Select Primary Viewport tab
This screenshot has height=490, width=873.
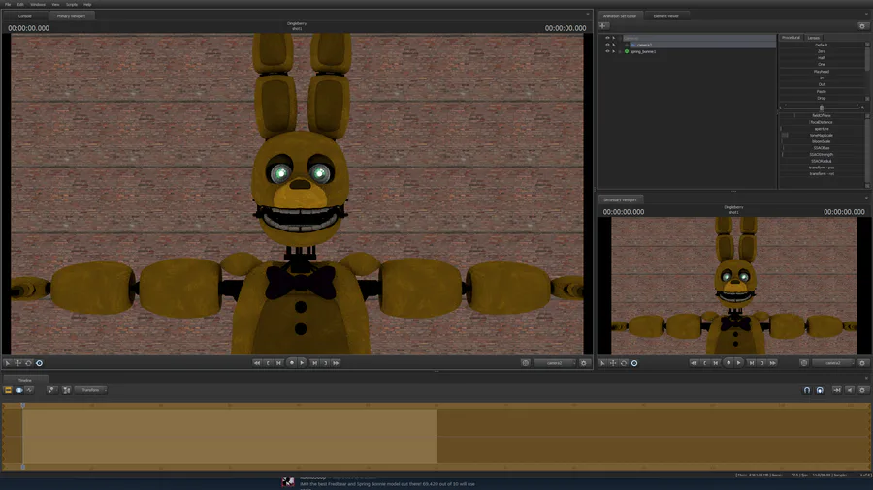[71, 16]
